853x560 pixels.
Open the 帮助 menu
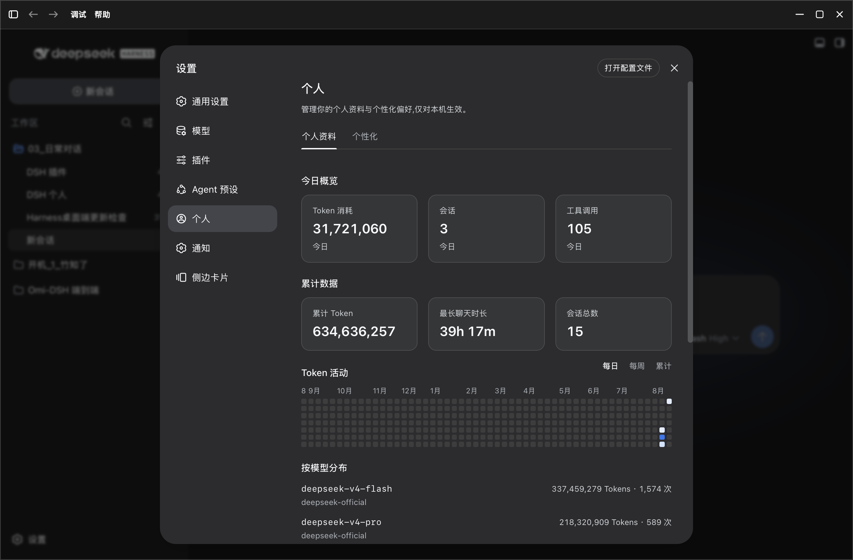click(x=102, y=14)
